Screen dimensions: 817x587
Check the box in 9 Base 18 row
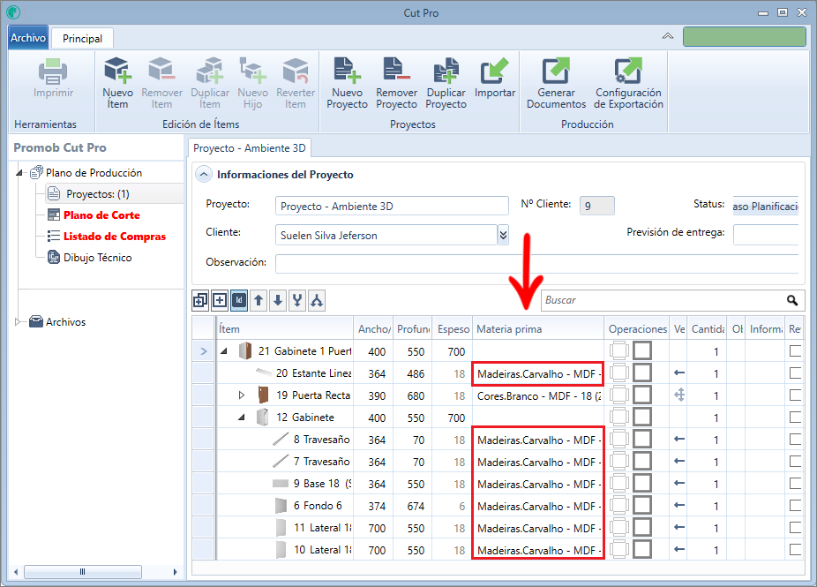coord(795,483)
